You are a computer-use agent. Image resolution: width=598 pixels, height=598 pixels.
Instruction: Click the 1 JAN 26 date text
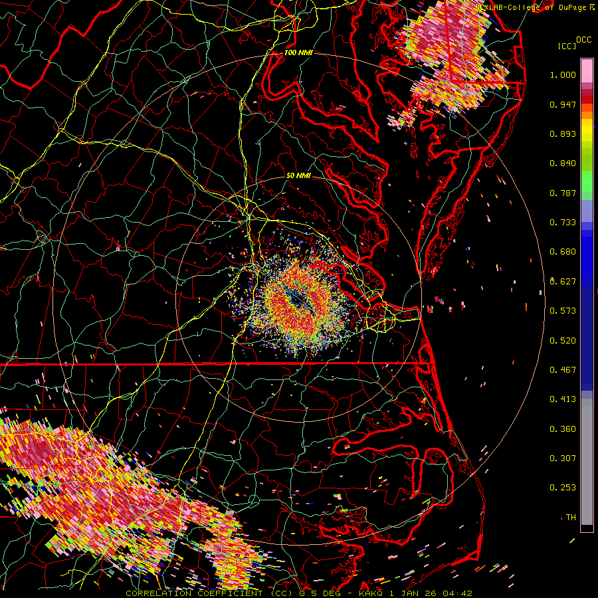coord(413,593)
